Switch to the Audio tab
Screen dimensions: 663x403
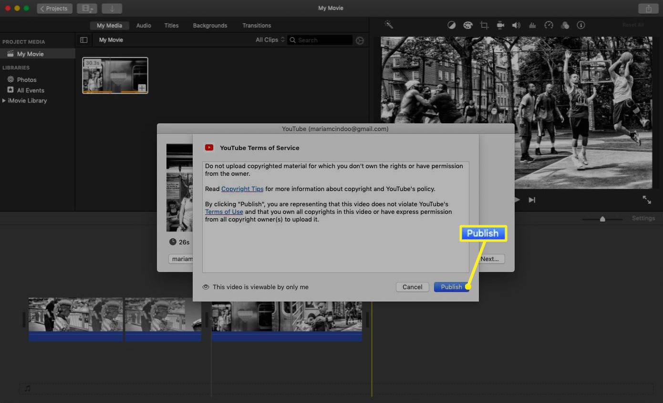[144, 26]
